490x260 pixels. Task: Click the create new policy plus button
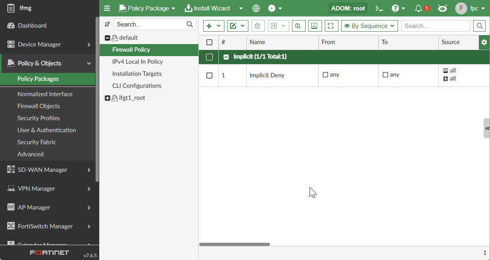pos(214,26)
